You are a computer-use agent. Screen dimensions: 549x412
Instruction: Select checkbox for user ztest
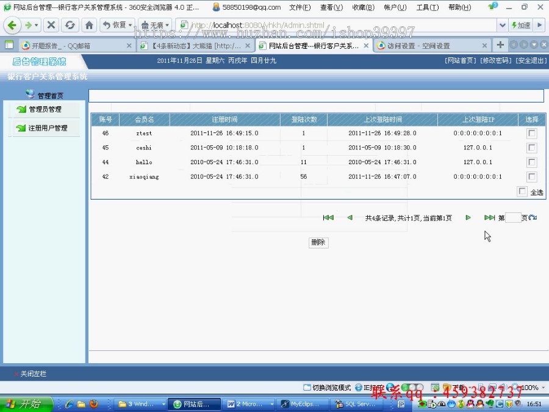coord(531,133)
